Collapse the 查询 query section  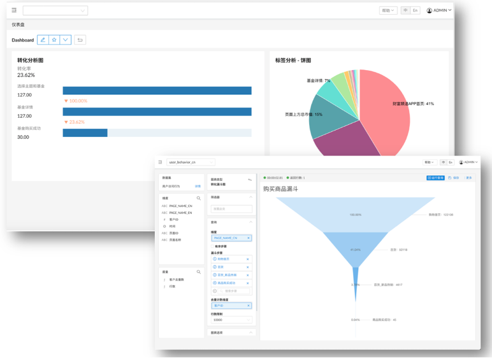(250, 222)
